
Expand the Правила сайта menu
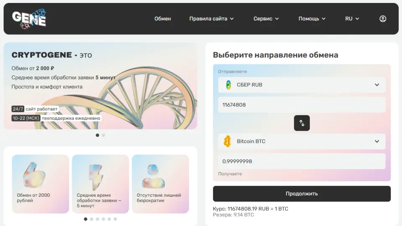[x=211, y=19]
